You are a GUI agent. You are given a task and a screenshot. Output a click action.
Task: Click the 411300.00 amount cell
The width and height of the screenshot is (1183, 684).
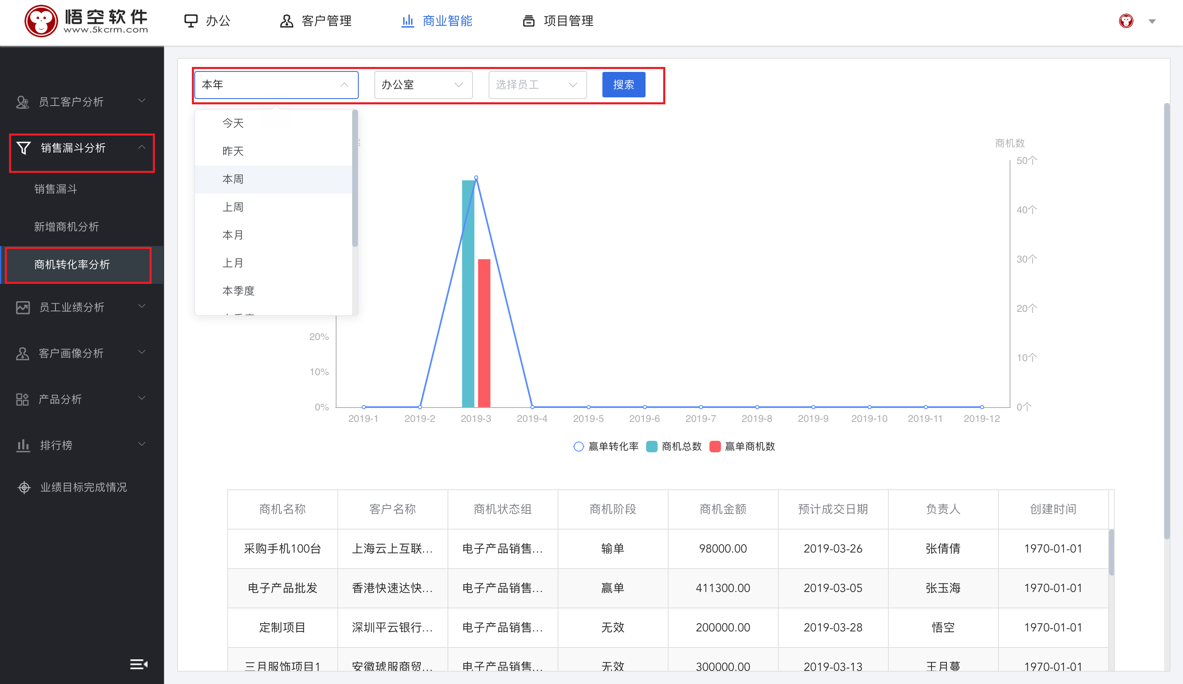tap(723, 588)
